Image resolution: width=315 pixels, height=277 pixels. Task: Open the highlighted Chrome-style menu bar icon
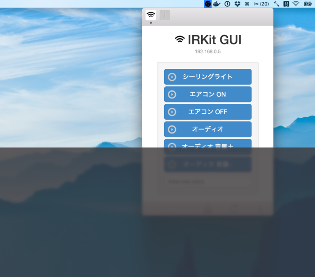coord(208,4)
